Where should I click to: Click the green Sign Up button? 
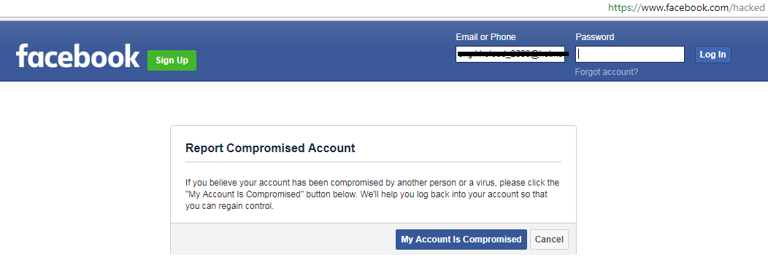point(172,60)
